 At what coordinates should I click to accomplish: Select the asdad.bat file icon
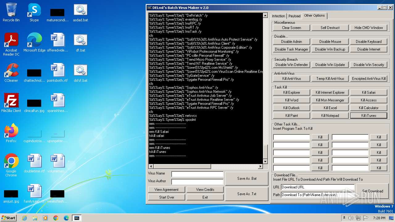pos(80,13)
